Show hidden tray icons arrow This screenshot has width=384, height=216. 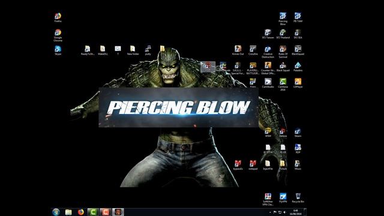tap(270, 212)
